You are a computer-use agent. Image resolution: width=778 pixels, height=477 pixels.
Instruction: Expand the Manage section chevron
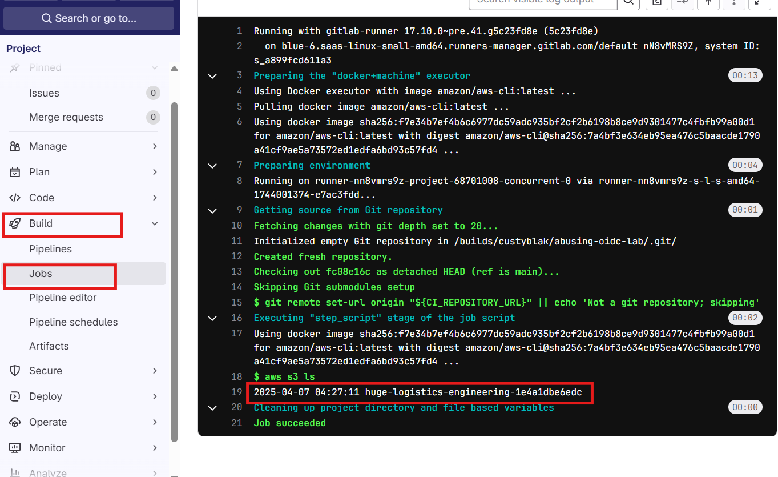(155, 146)
